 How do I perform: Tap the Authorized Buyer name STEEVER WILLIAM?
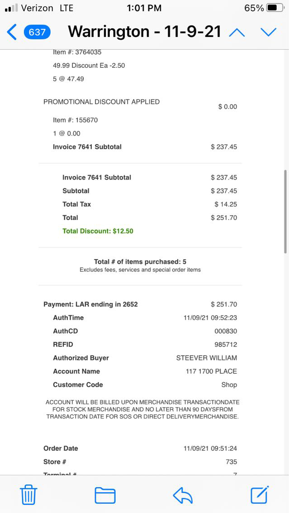point(206,358)
